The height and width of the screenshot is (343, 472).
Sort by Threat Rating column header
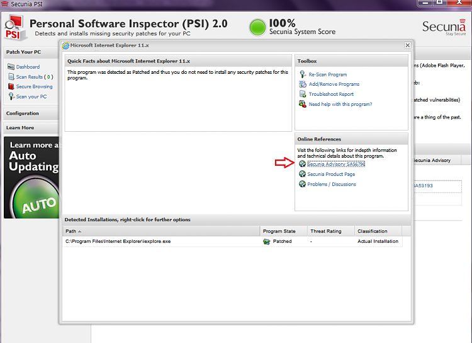331,231
